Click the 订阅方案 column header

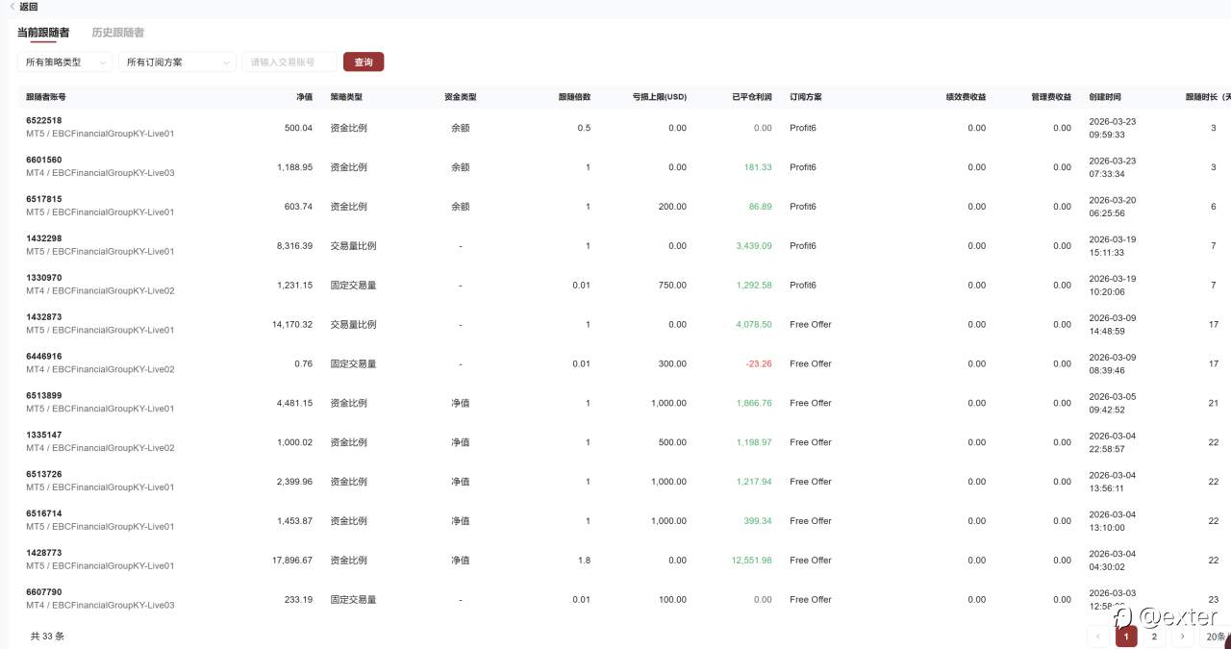[x=806, y=97]
